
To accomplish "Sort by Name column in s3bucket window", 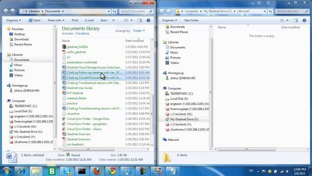I will [222, 27].
